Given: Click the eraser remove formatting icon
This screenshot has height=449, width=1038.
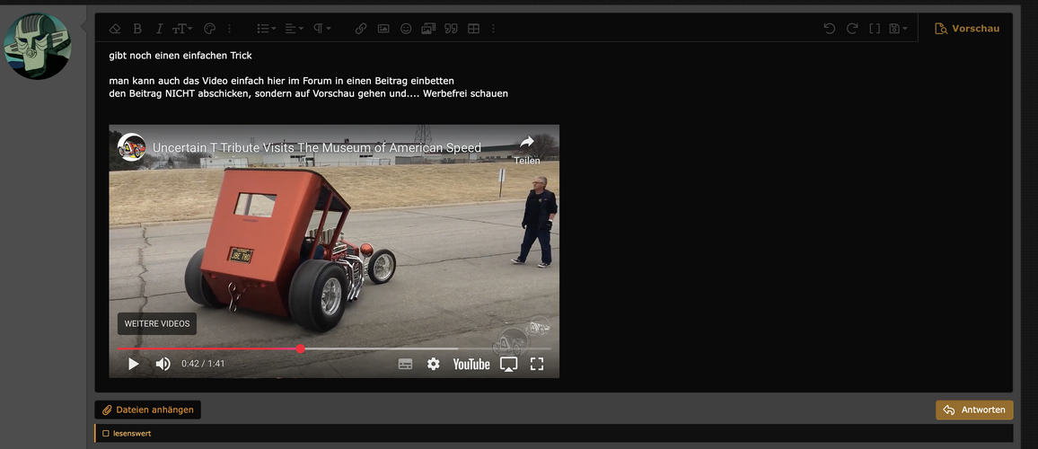Looking at the screenshot, I should 114,29.
